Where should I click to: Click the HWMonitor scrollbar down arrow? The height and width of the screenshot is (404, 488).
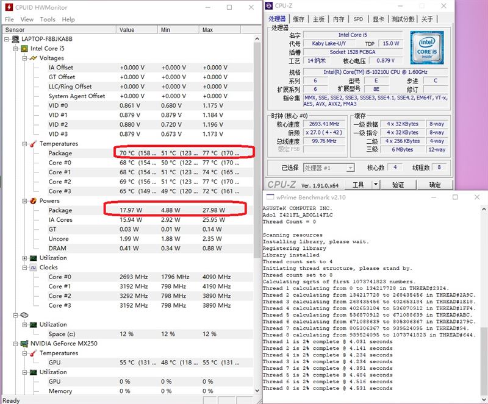(x=257, y=391)
